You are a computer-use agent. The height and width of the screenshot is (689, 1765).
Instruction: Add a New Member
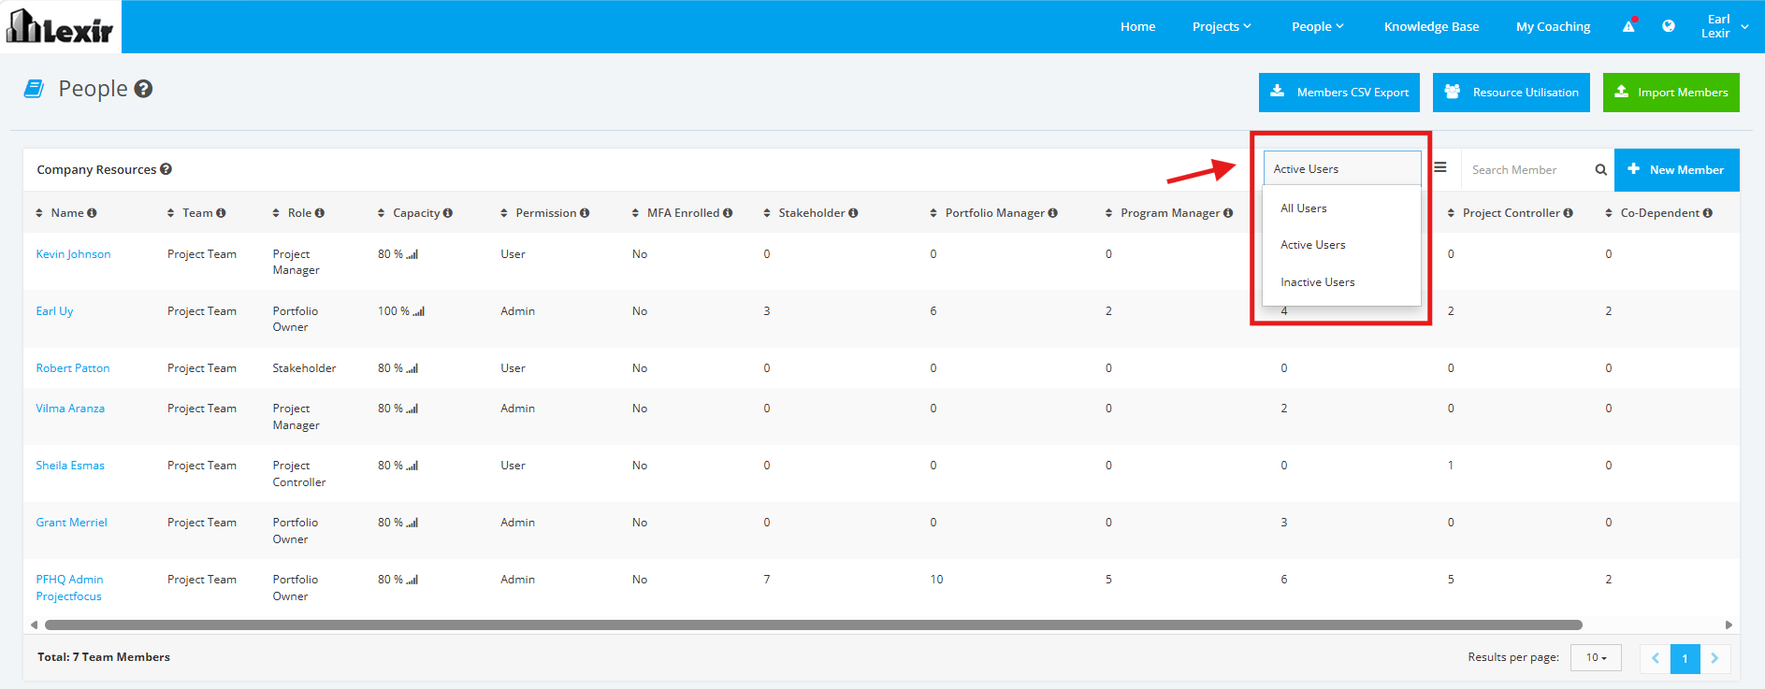point(1677,170)
